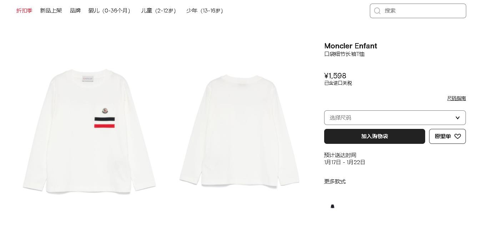The image size is (503, 230).
Task: Open 少年 (13-16岁) category
Action: 205,11
